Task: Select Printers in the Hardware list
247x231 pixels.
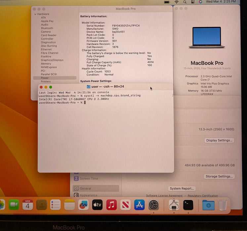Action: [x=46, y=82]
